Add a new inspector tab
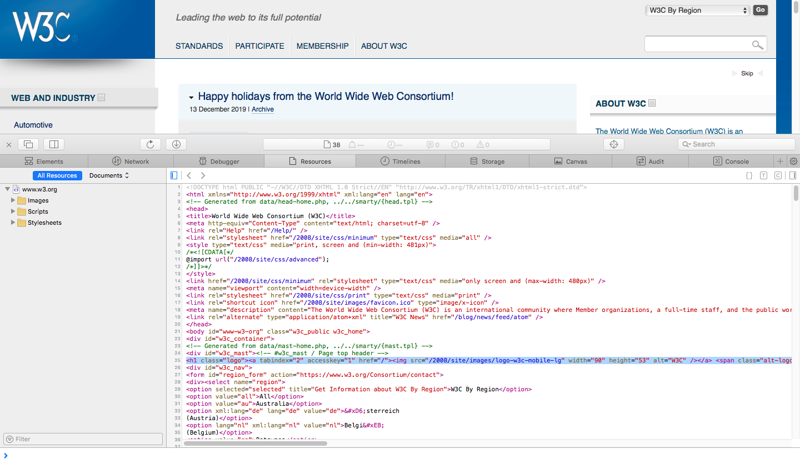 780,161
